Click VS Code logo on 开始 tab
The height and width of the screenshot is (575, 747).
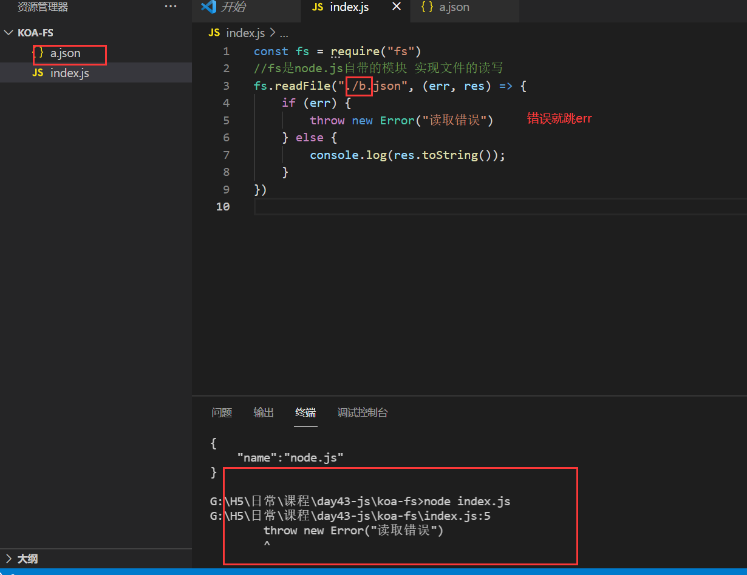click(x=208, y=7)
